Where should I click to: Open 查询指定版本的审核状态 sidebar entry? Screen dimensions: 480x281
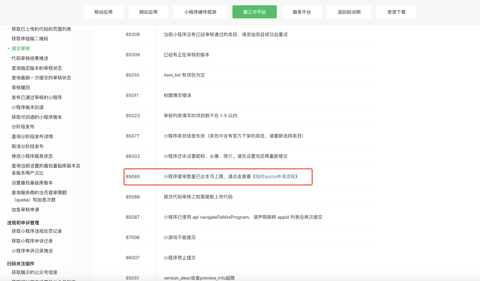point(37,68)
